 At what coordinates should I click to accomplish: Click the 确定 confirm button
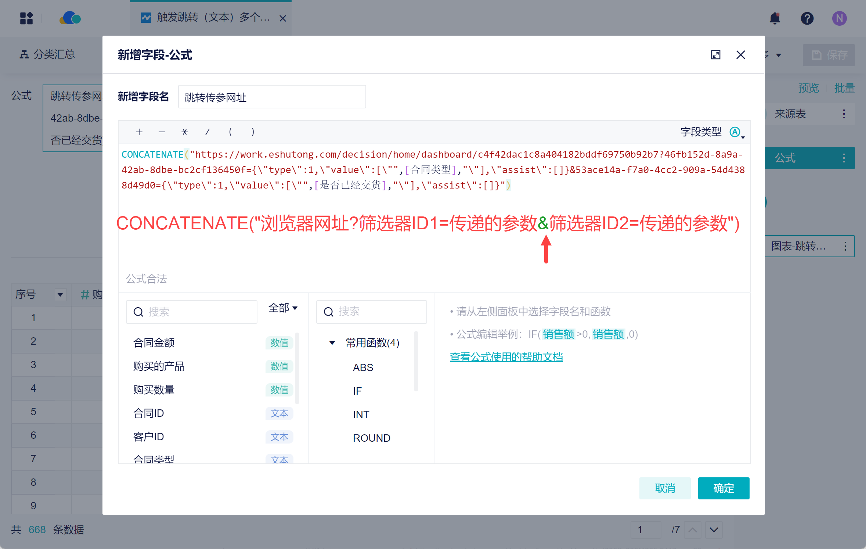[723, 488]
